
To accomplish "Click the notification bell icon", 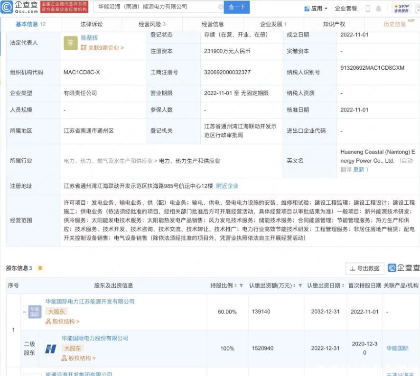I will click(x=378, y=8).
